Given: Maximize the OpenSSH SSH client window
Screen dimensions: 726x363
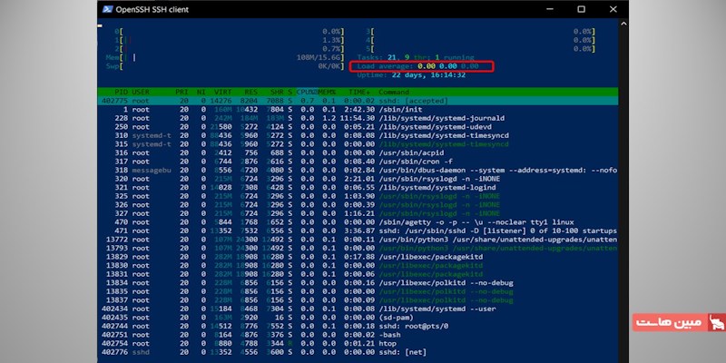Looking at the screenshot, I should (x=581, y=9).
